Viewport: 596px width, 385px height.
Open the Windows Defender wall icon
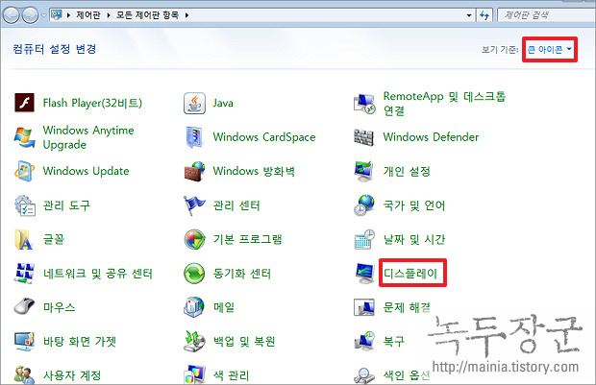coord(363,137)
